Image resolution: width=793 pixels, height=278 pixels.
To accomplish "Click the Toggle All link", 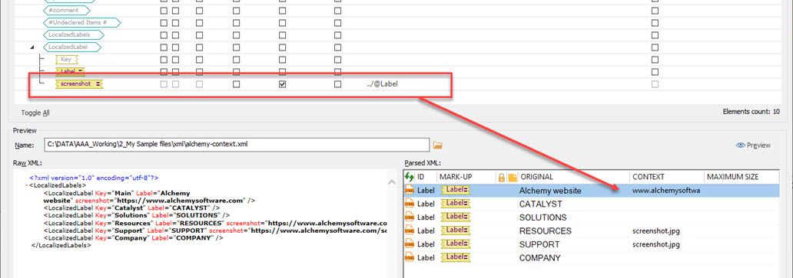I will click(35, 113).
